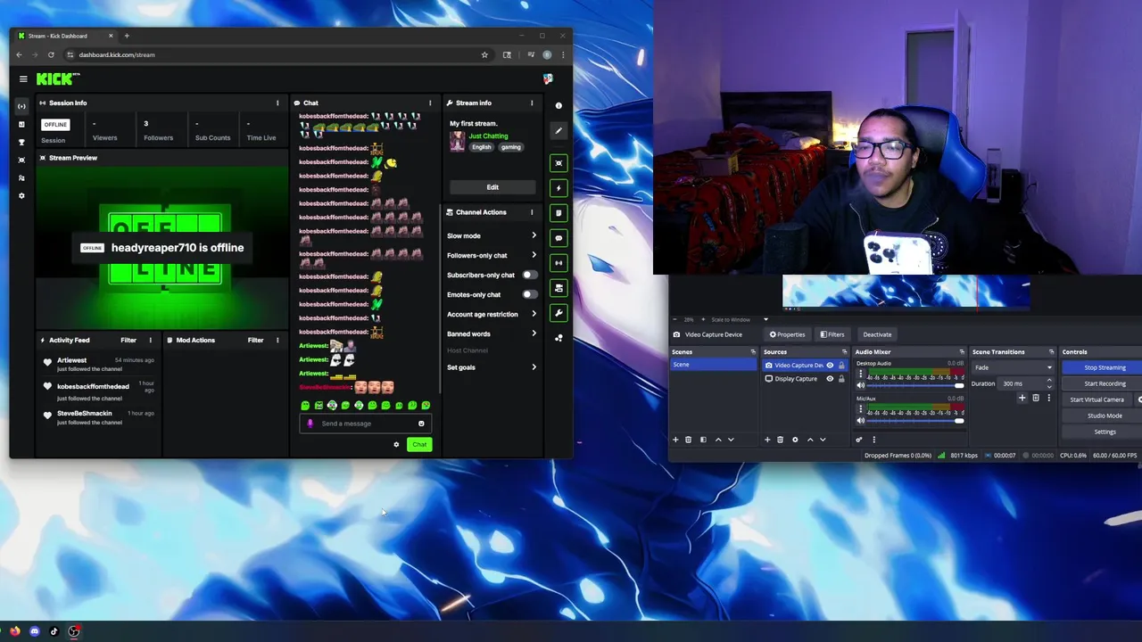The image size is (1142, 642).
Task: Expand Followers-only chat options
Action: pyautogui.click(x=534, y=255)
